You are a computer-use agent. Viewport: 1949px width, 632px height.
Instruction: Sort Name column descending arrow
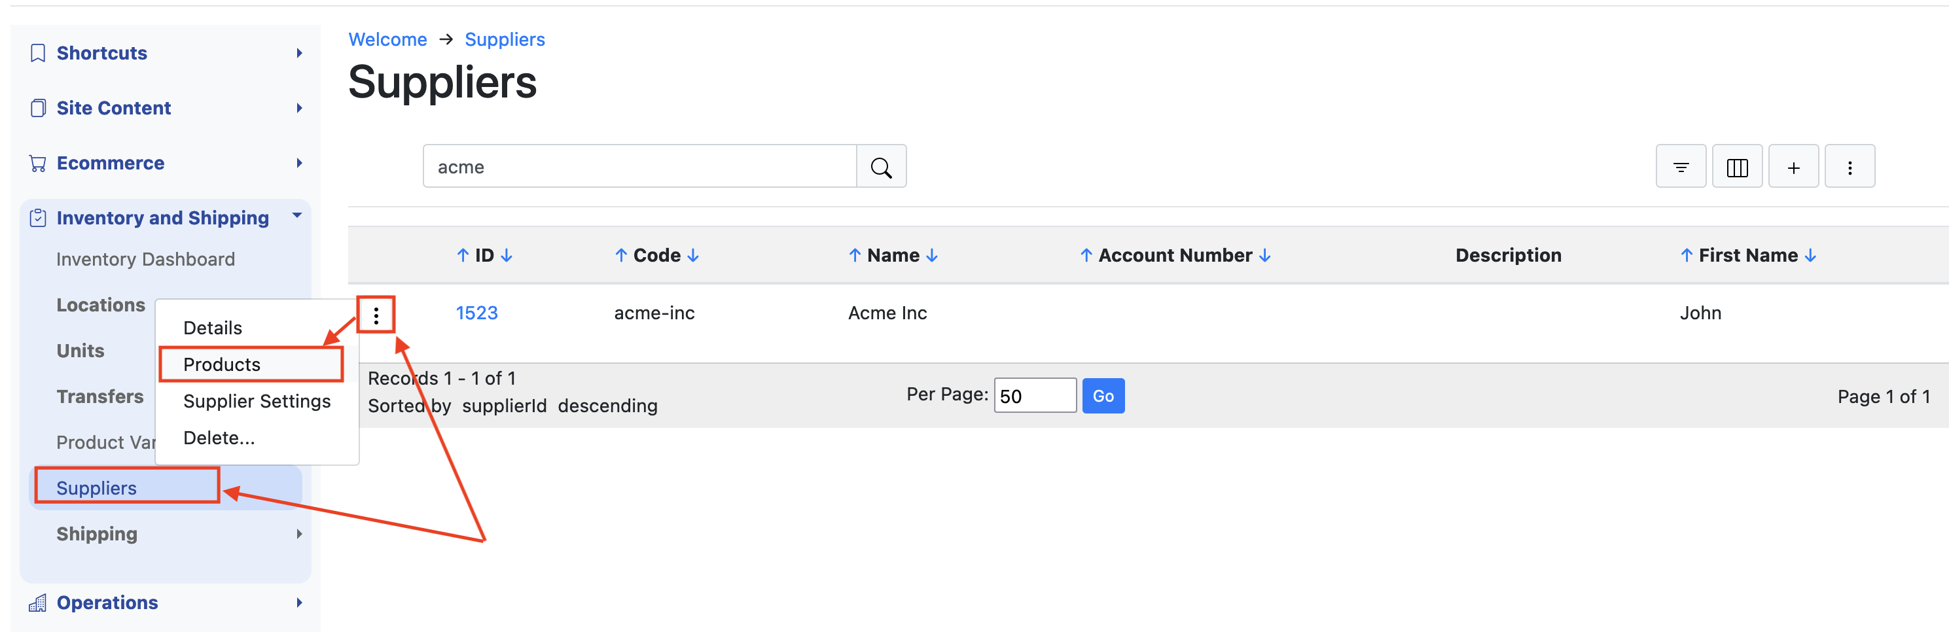click(x=932, y=256)
